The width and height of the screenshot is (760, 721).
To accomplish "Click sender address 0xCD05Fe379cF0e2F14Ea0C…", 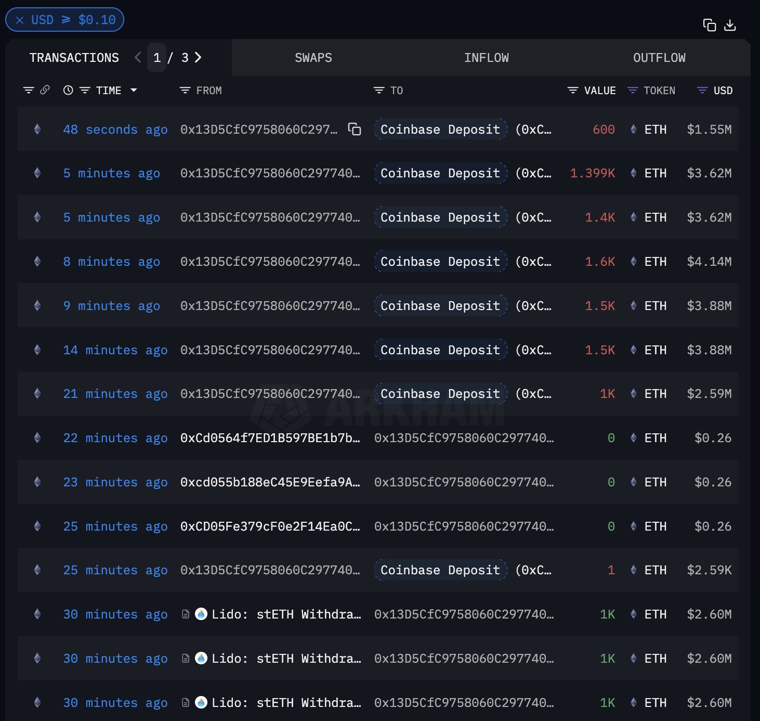I will (270, 526).
